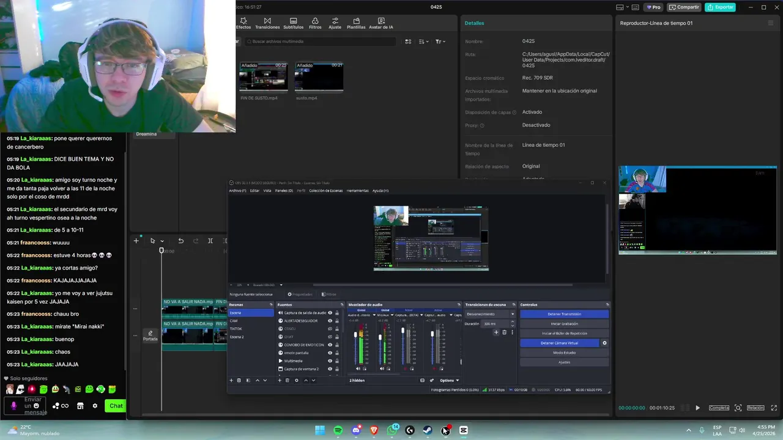Viewport: 783px width, 440px height.
Task: Show the hidden COSCU source
Action: [330, 329]
